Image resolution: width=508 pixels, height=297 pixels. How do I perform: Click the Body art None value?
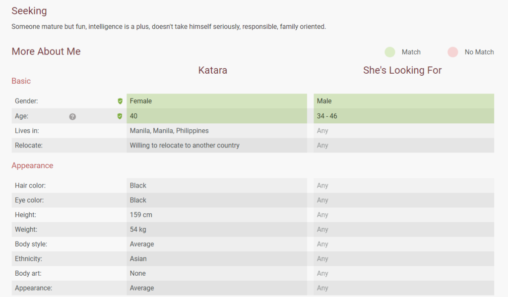[x=138, y=273]
